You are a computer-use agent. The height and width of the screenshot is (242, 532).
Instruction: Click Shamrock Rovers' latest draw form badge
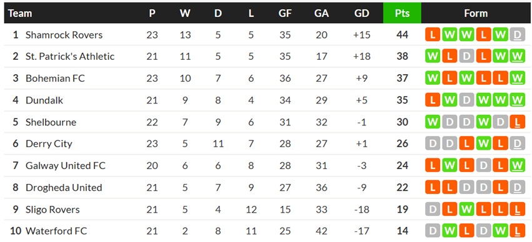click(517, 34)
